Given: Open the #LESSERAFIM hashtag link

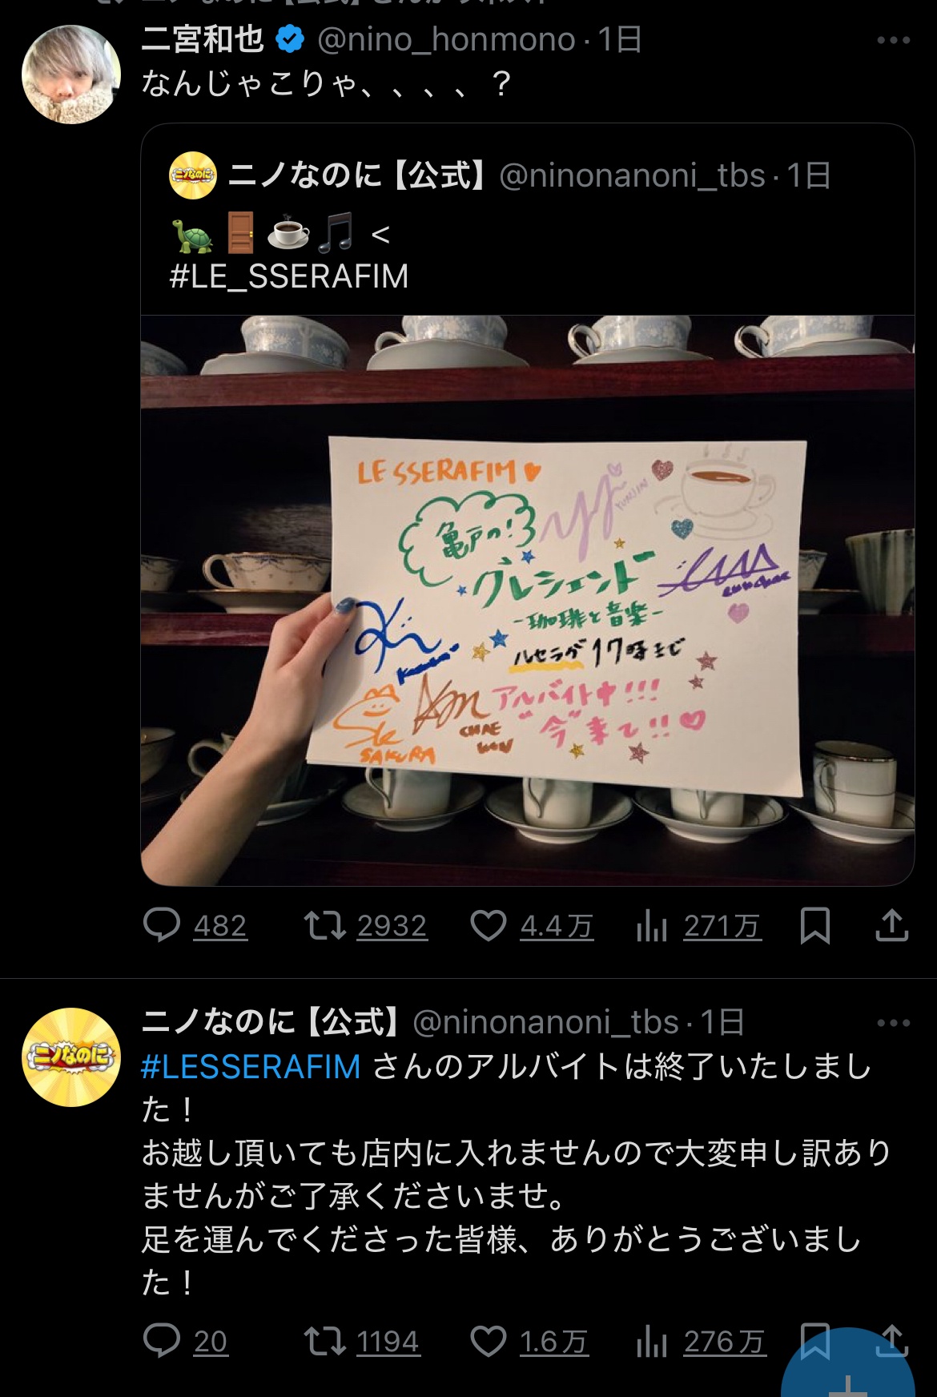Looking at the screenshot, I should click(x=251, y=1067).
